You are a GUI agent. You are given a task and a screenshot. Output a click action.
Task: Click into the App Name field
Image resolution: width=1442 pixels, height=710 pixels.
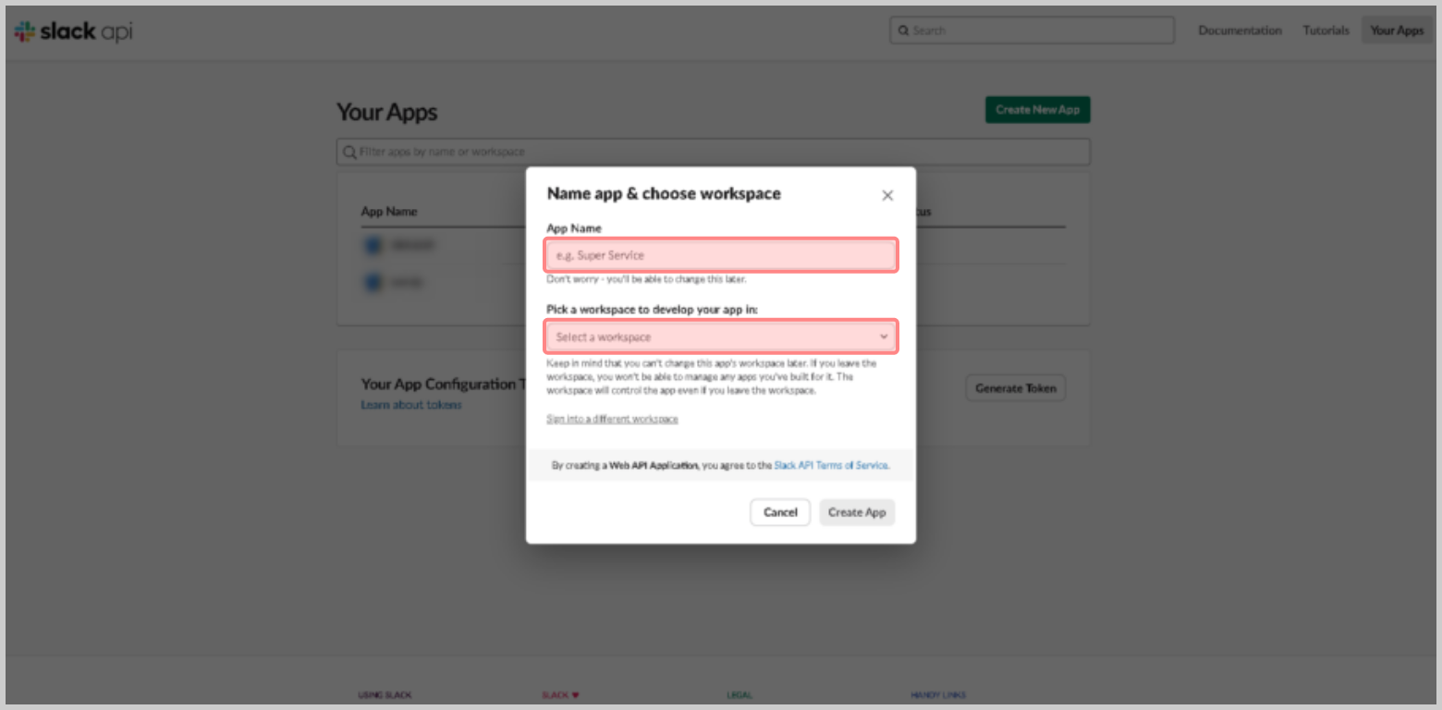click(x=721, y=255)
